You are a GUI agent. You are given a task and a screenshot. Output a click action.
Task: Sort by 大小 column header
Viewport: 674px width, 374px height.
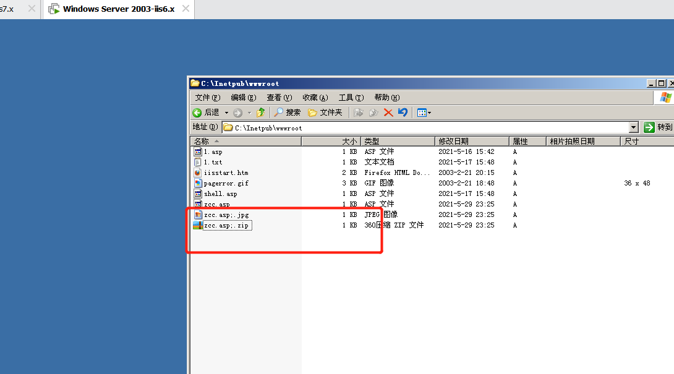coord(331,142)
